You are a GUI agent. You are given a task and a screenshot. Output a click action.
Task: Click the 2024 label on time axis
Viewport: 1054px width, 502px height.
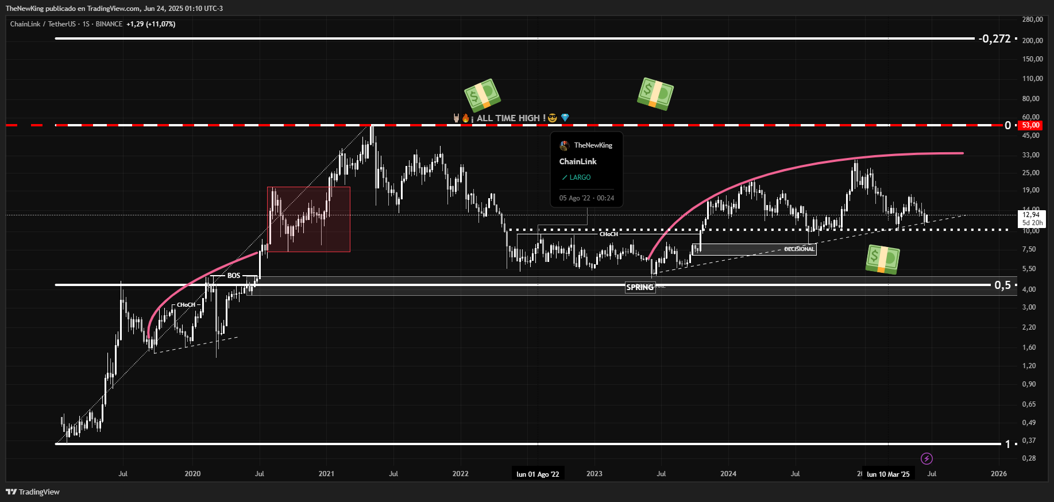(x=728, y=474)
